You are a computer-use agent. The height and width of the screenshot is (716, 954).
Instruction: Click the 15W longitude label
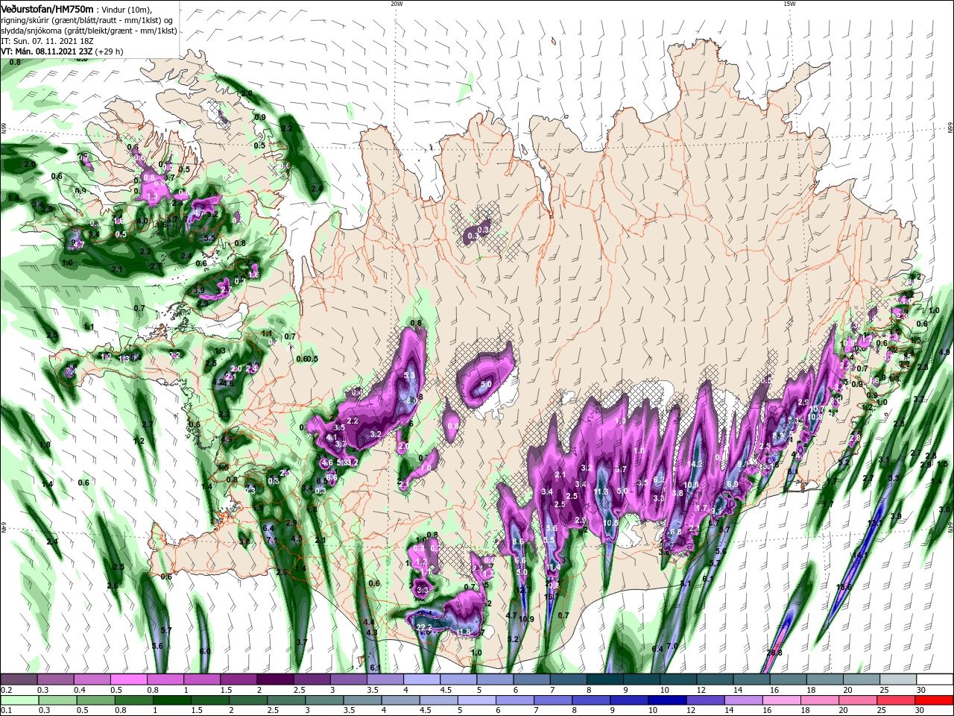(x=789, y=3)
